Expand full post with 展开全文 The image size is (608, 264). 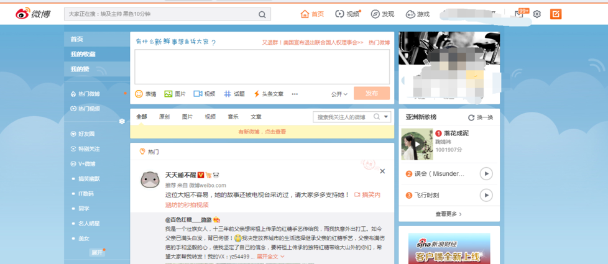pos(270,257)
